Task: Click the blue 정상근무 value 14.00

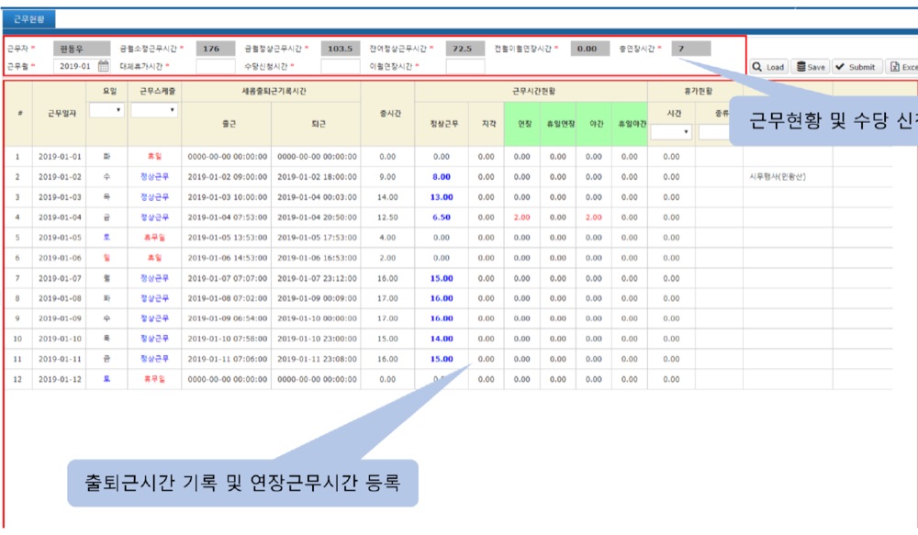Action: (x=442, y=339)
